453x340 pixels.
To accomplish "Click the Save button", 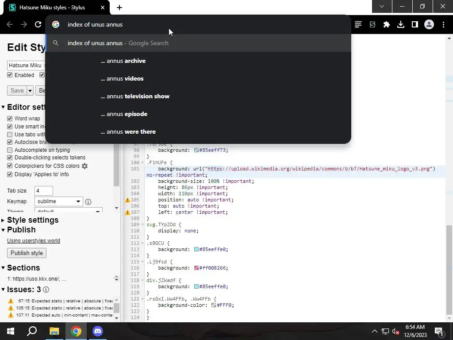I will 17,90.
